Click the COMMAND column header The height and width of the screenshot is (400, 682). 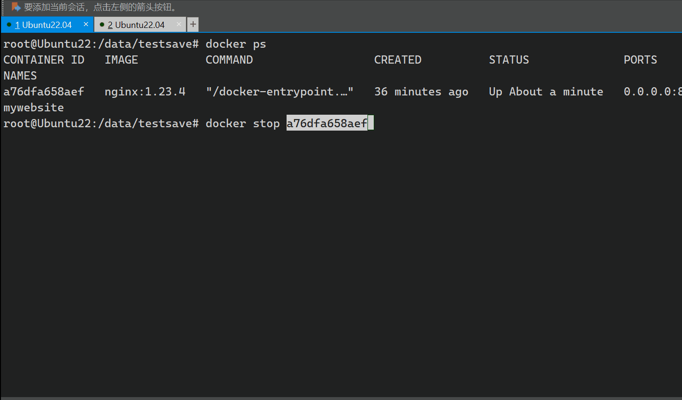229,60
